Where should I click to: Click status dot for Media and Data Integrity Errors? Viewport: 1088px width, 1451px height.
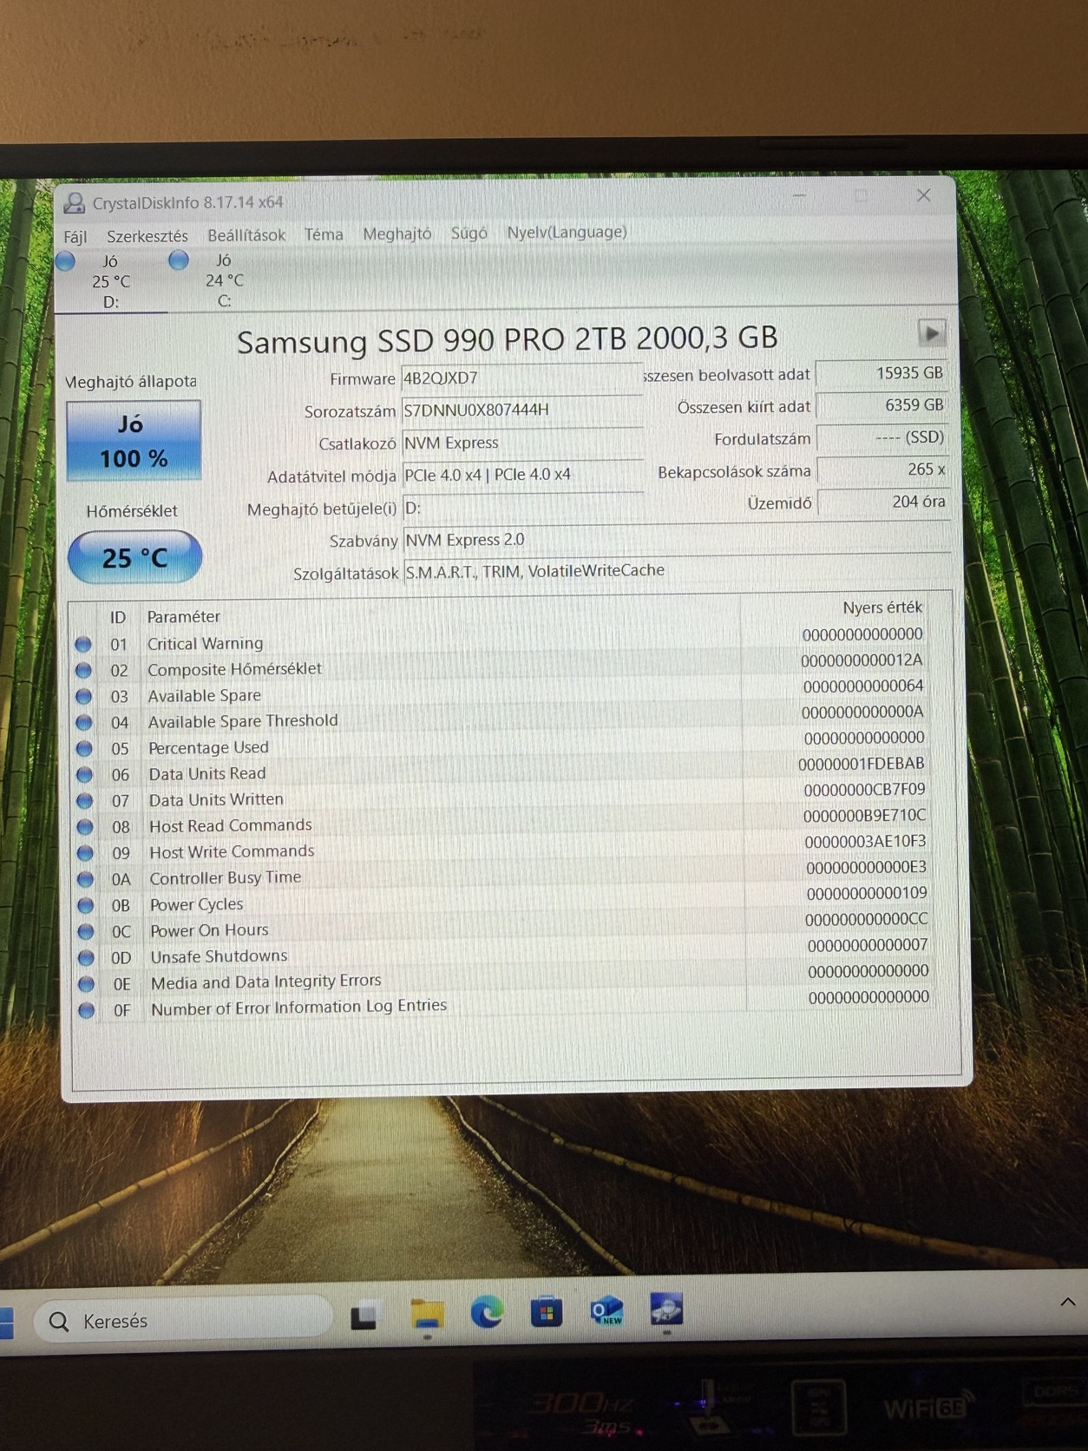click(86, 984)
